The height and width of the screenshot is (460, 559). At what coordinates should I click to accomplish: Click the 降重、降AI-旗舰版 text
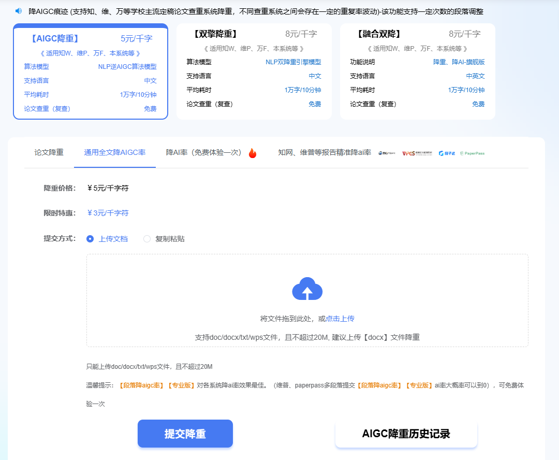[459, 62]
